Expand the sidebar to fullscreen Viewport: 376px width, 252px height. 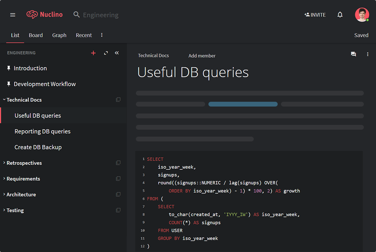click(106, 53)
